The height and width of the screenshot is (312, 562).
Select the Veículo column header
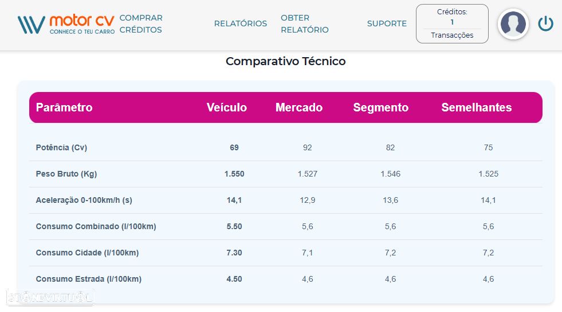pos(227,107)
